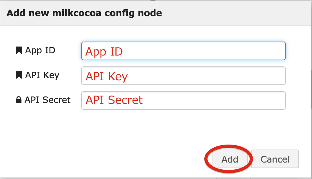Select the API Secret field label text
Screen dimensions: 312x179
click(48, 100)
